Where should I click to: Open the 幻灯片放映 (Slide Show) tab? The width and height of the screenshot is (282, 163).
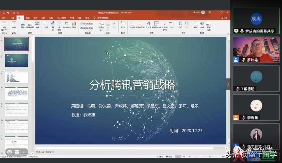[x=61, y=18]
